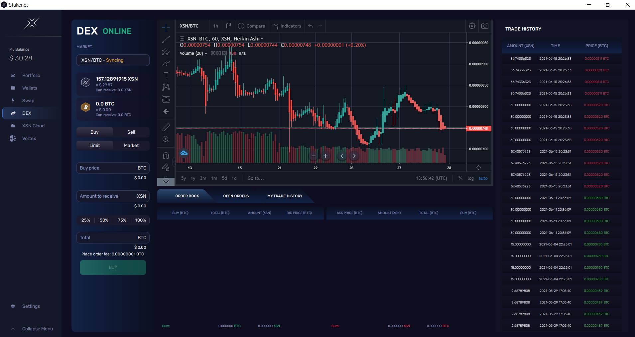Select the crosshair cursor tool

(x=166, y=28)
